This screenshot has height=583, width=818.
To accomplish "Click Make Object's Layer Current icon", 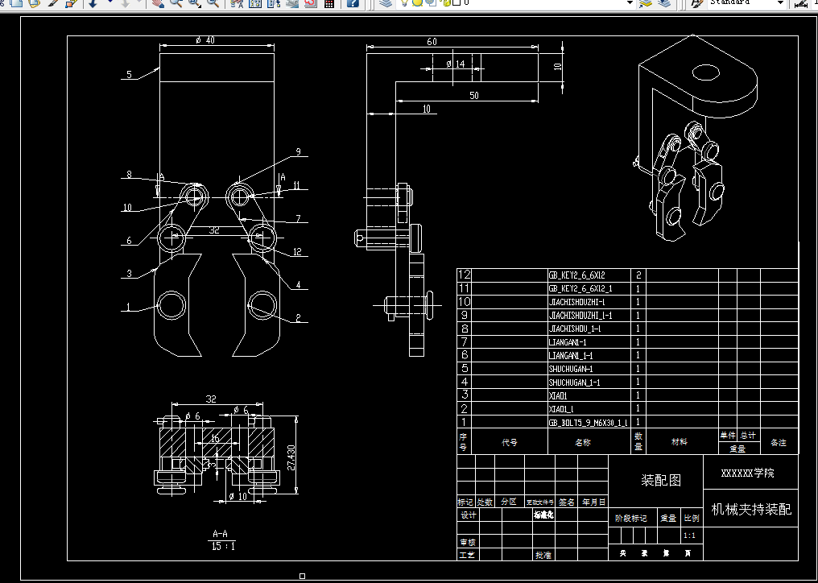I will pyautogui.click(x=646, y=3).
